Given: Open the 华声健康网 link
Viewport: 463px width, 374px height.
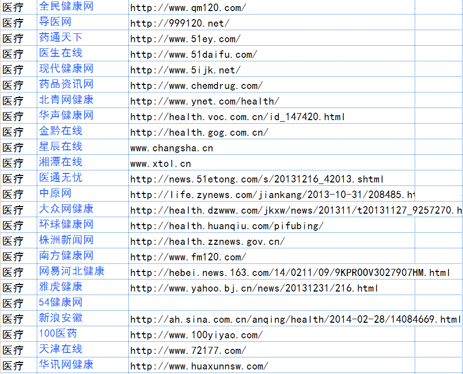Looking at the screenshot, I should click(66, 115).
